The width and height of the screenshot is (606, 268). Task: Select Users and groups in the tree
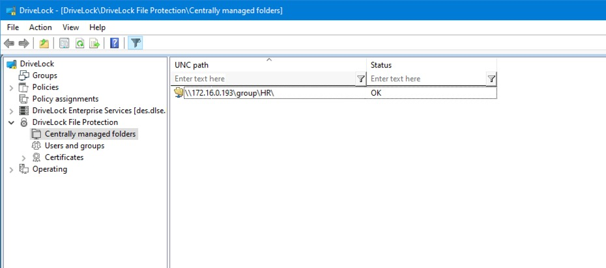(x=74, y=146)
